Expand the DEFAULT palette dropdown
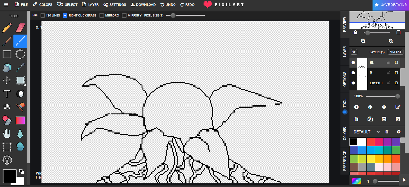Image resolution: width=409 pixels, height=187 pixels. 378,132
